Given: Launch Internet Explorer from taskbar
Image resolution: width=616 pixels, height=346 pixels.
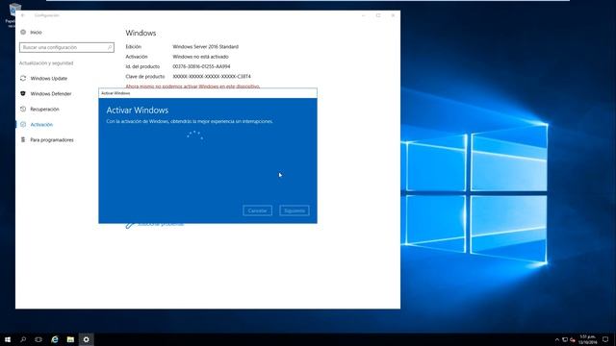Looking at the screenshot, I should (x=55, y=339).
